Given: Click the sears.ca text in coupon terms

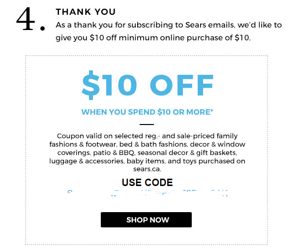Looking at the screenshot, I should [x=147, y=169].
